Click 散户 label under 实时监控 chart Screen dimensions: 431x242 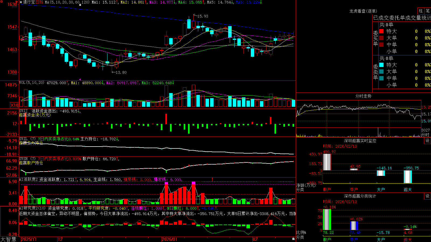[327, 190]
